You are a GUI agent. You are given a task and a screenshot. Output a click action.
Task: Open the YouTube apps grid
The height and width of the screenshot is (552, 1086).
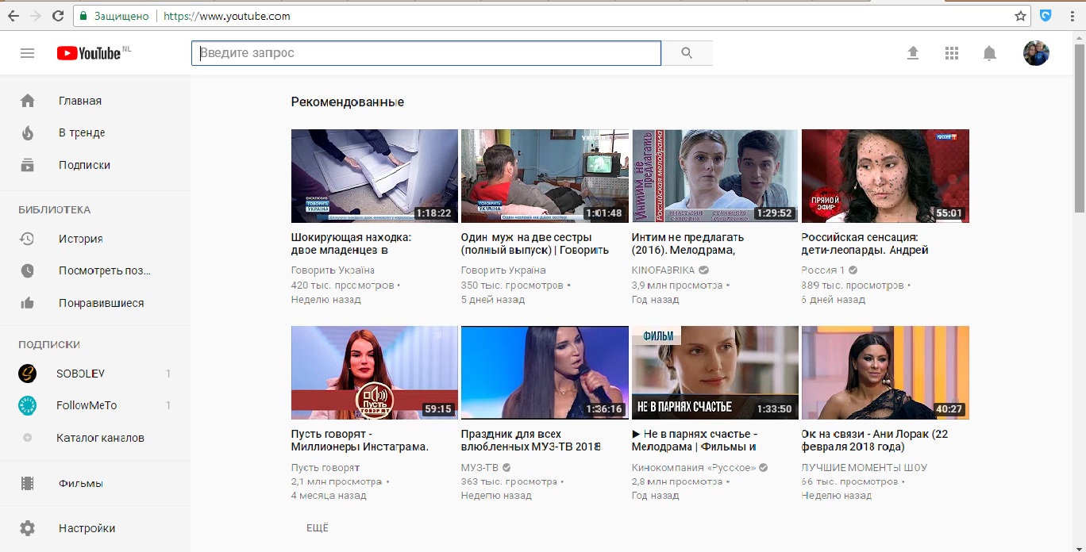coord(952,53)
